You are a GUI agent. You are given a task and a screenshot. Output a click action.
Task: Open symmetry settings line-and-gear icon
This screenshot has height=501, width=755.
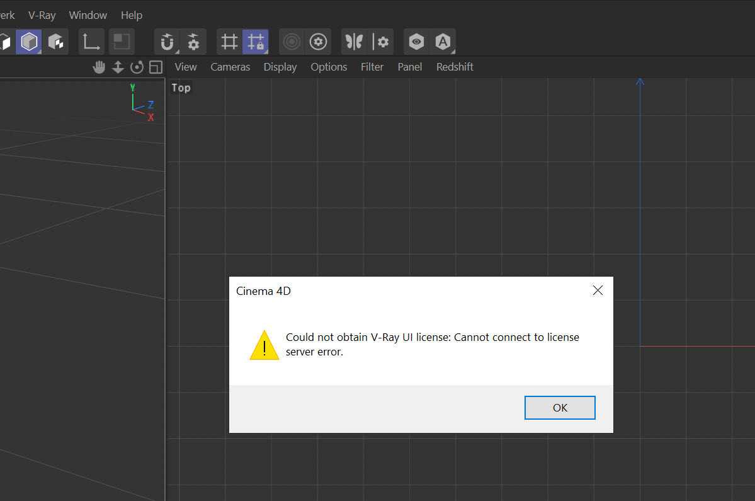pos(381,42)
